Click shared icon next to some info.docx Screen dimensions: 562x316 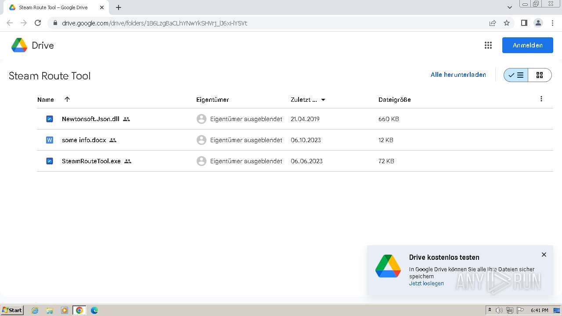[x=113, y=140]
